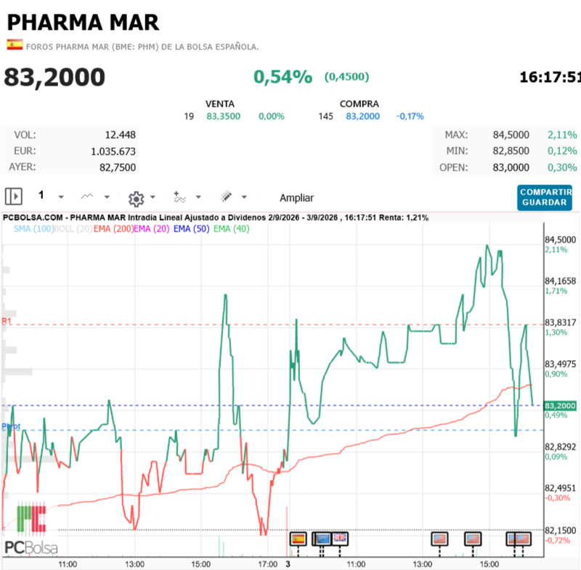Viewport: 581px width, 570px height.
Task: Click the 84,1658 price axis label
Action: point(560,281)
